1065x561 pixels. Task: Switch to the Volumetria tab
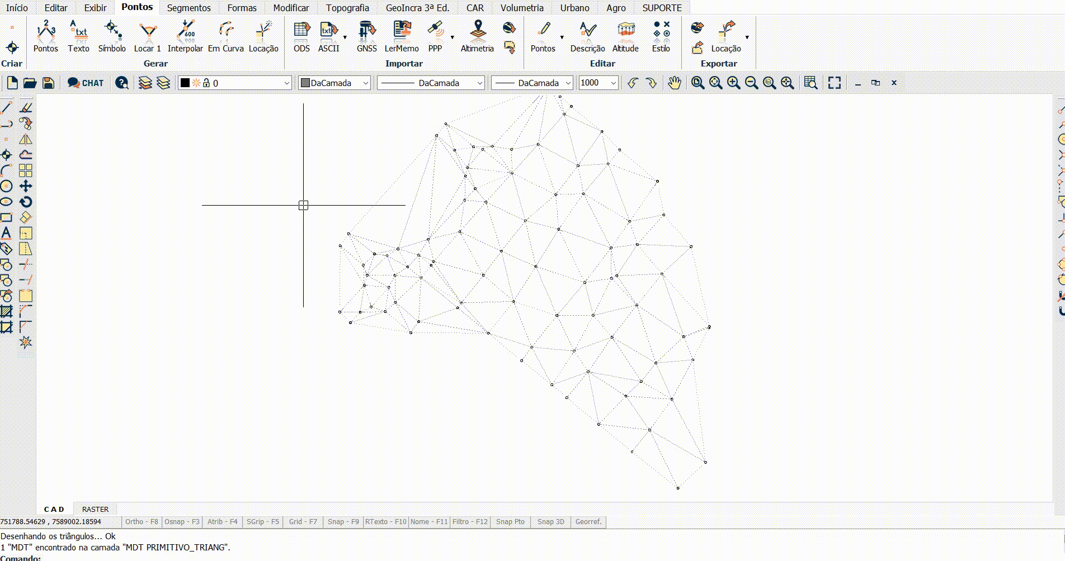click(521, 8)
